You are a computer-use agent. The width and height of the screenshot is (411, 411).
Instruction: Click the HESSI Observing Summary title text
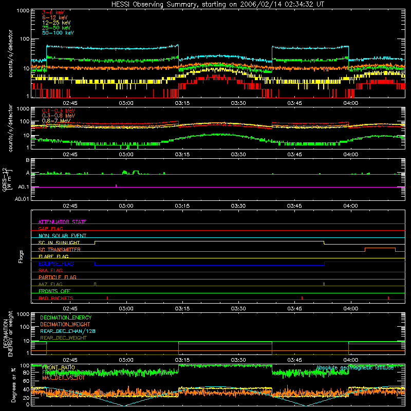218,4
